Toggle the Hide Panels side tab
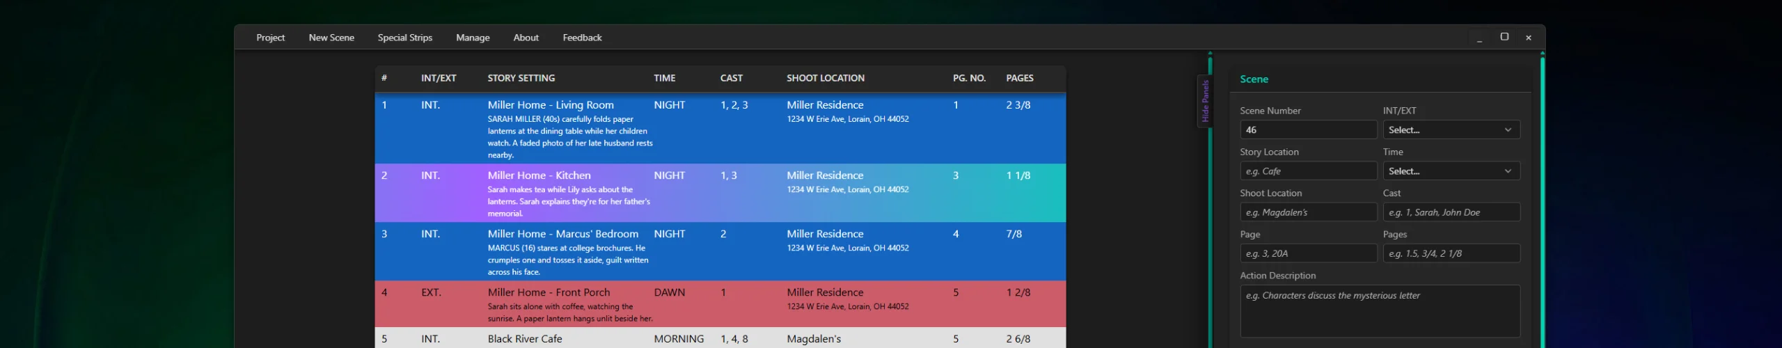Screen dimensions: 1782x348 click(x=1205, y=101)
